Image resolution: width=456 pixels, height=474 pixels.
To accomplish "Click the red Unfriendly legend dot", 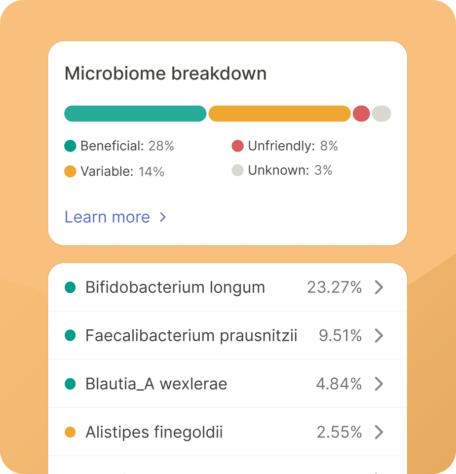I will (237, 146).
